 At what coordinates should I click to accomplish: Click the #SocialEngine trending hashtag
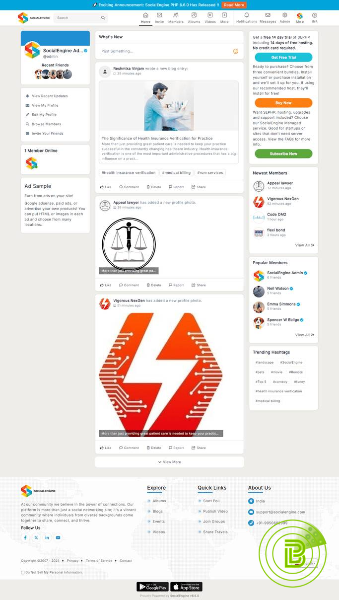coord(291,363)
